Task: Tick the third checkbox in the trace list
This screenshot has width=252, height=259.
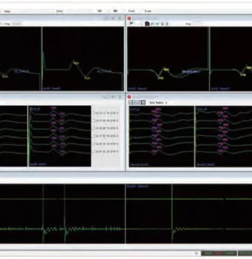Action: pyautogui.click(x=94, y=128)
